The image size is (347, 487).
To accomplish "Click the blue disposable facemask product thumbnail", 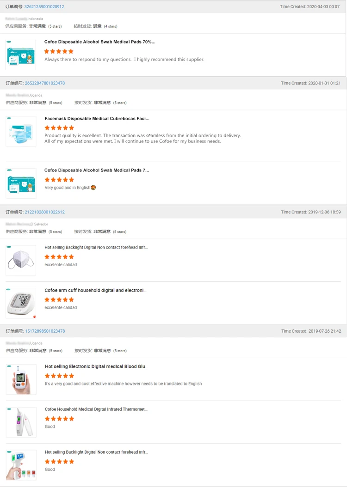I will (x=21, y=132).
